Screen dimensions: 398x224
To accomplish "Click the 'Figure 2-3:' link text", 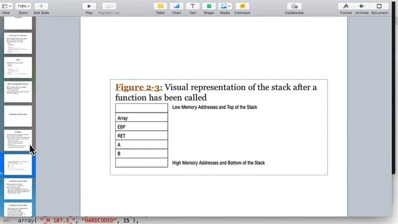I will point(139,87).
